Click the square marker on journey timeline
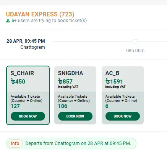167x153 pixels. (x=135, y=42)
